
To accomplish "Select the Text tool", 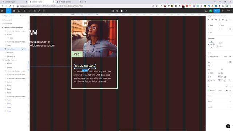I will tap(30, 11).
